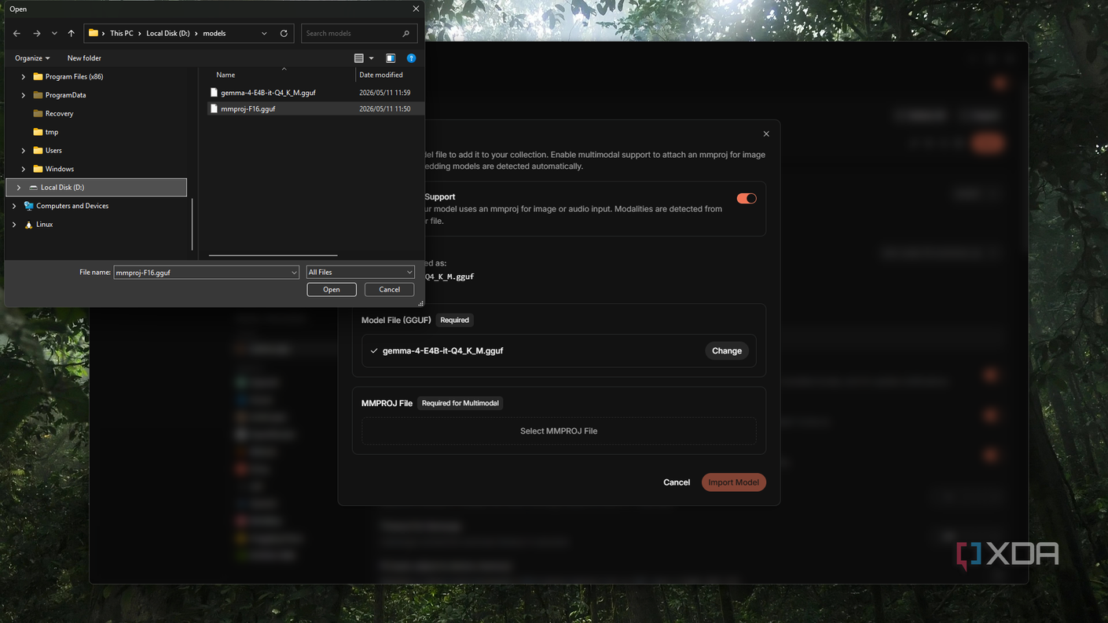Click the checkmark beside the selected gemma model file
Image resolution: width=1108 pixels, height=623 pixels.
tap(374, 351)
